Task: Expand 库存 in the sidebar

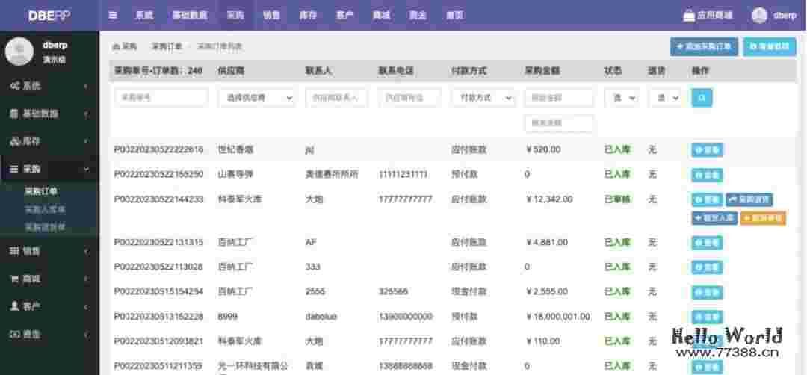Action: [x=49, y=141]
